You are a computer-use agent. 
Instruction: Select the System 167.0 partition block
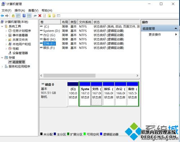[x=85, y=94]
